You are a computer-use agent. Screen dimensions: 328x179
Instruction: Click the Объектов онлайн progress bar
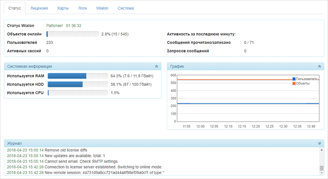(x=73, y=34)
